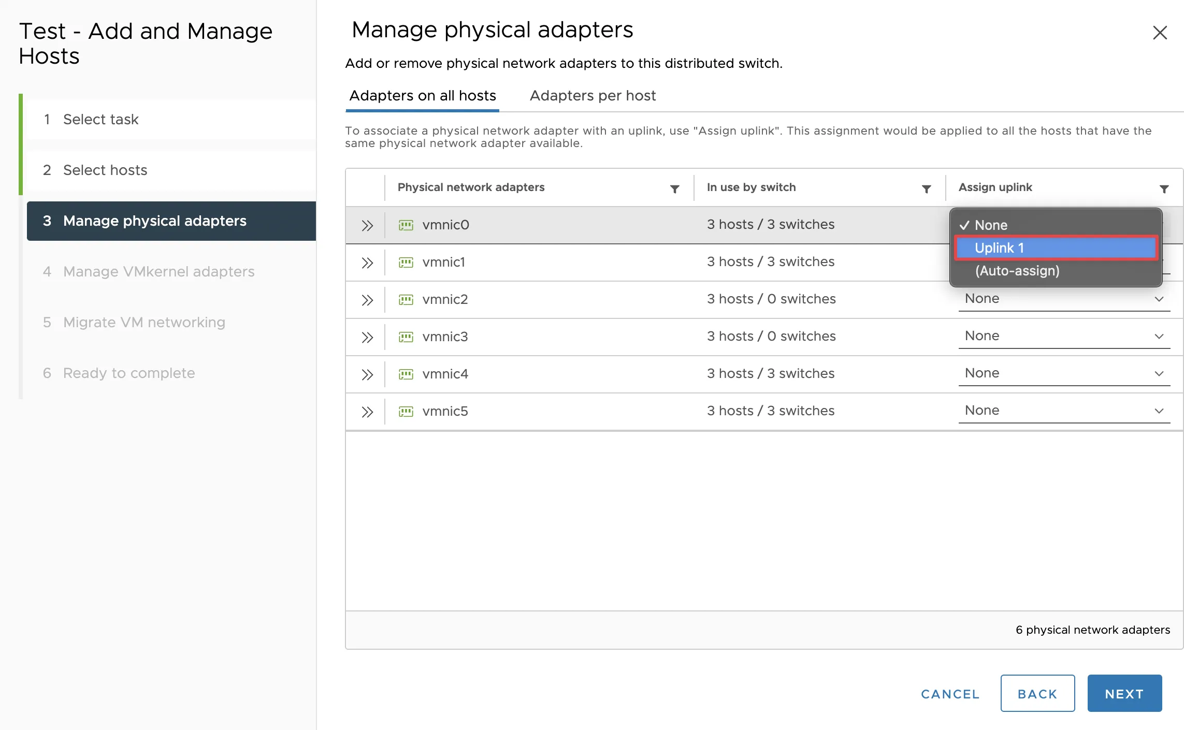Select the (Auto-assign) option
This screenshot has height=730, width=1184.
tap(1017, 271)
